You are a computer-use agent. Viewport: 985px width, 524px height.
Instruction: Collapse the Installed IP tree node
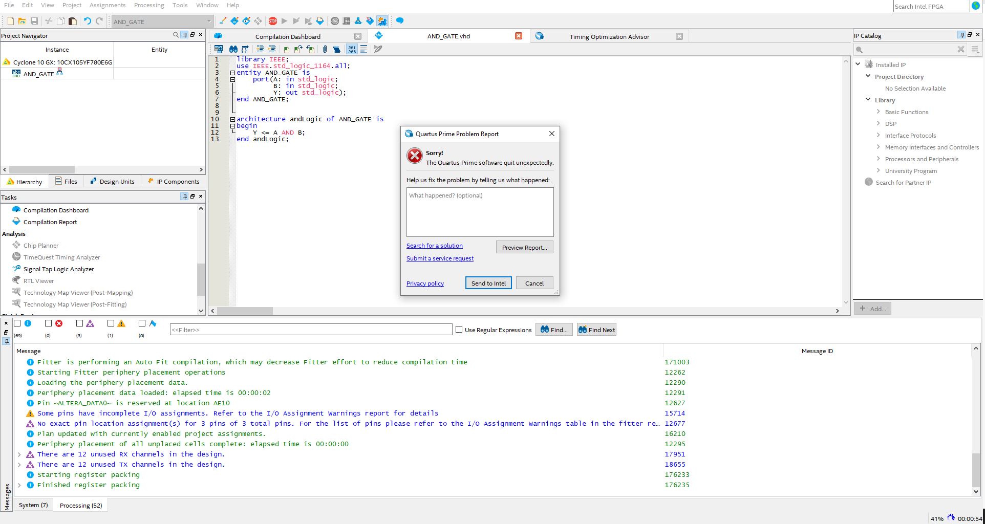point(858,64)
